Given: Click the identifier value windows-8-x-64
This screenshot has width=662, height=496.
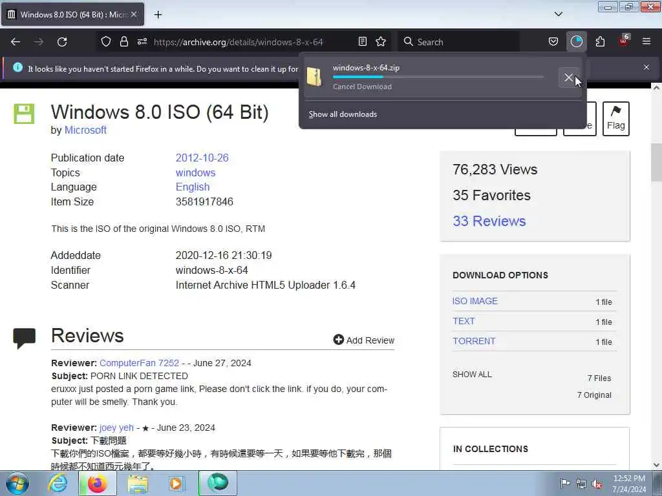Looking at the screenshot, I should click(212, 270).
